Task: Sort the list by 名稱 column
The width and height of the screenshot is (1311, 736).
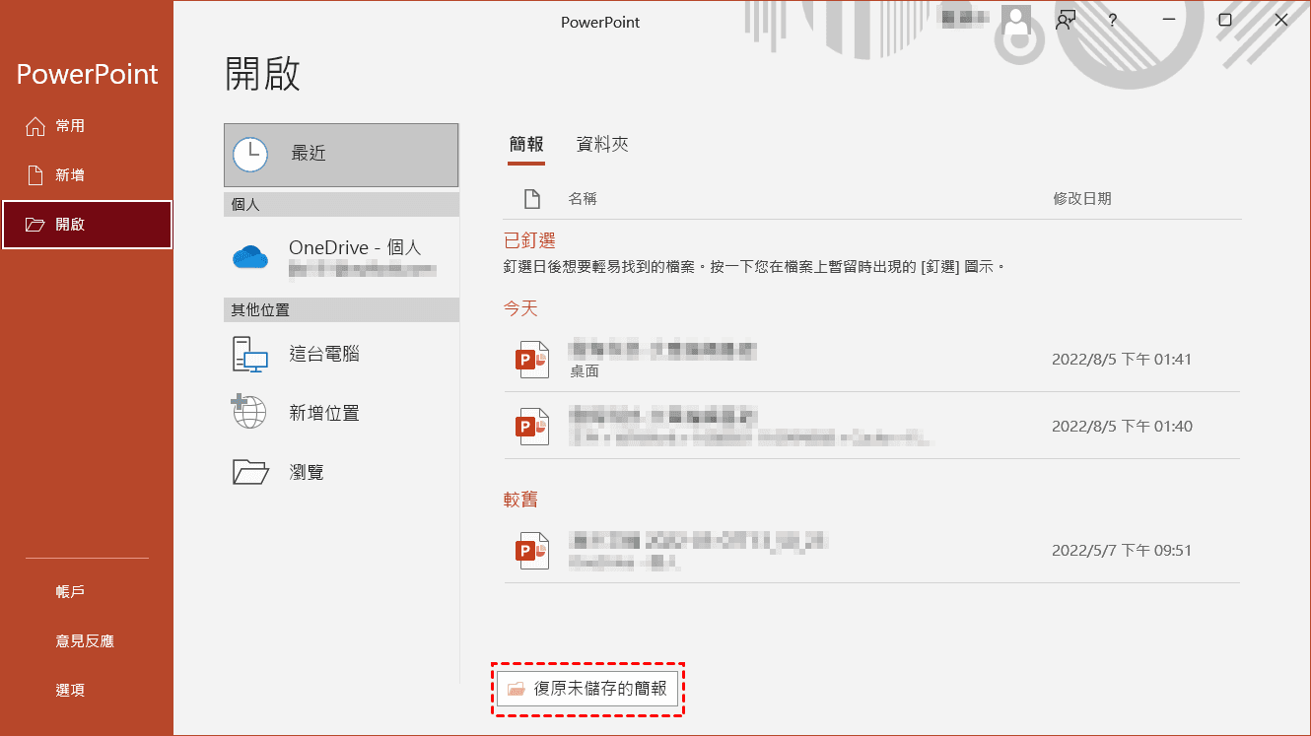Action: click(583, 199)
